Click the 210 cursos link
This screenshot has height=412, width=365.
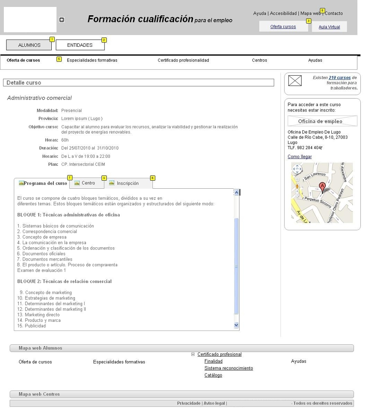tap(340, 78)
